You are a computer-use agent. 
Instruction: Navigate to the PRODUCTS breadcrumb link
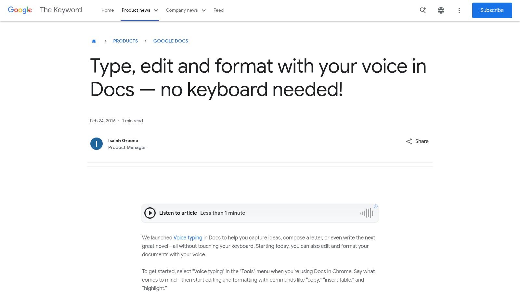[125, 41]
